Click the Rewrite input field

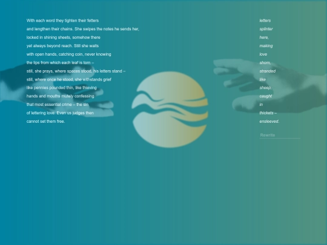280,136
